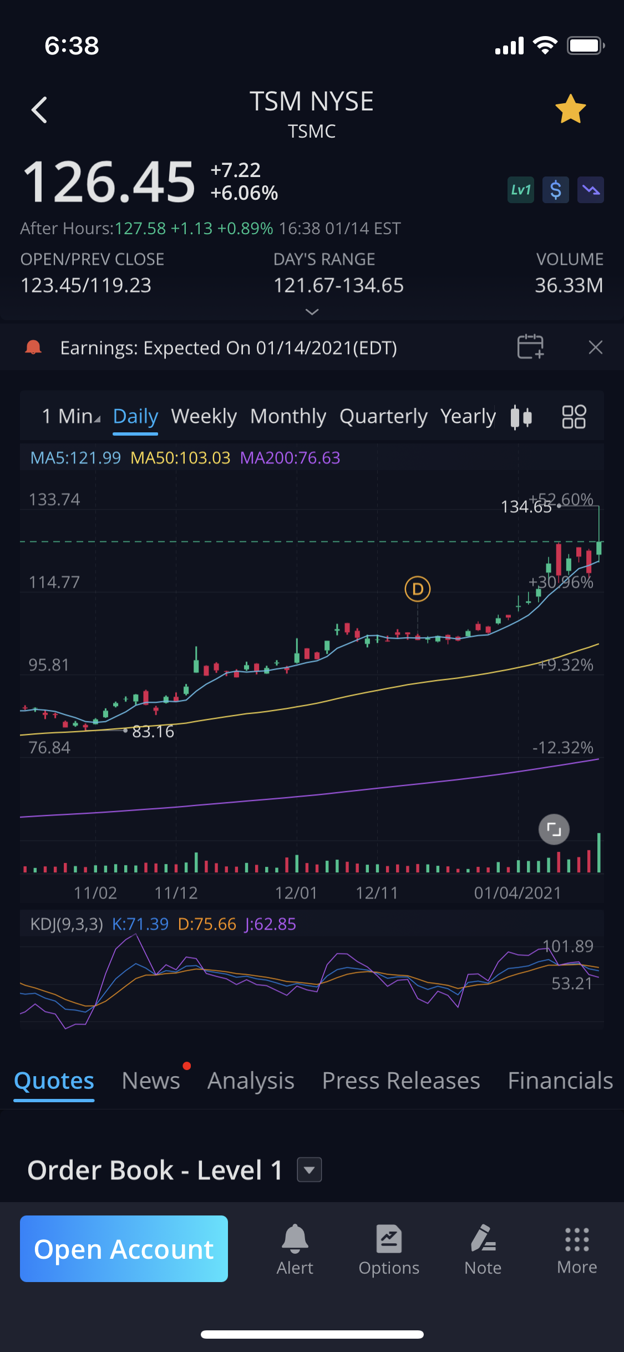Switch chart to Weekly timeframe
This screenshot has height=1352, width=624.
204,416
